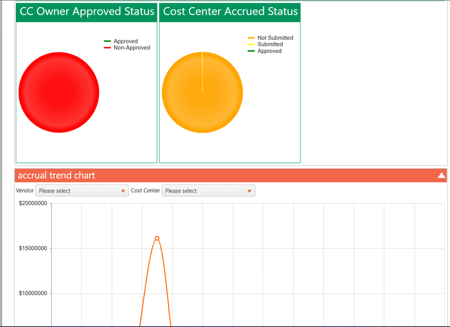Click the "Vendor" field label

[x=25, y=190]
